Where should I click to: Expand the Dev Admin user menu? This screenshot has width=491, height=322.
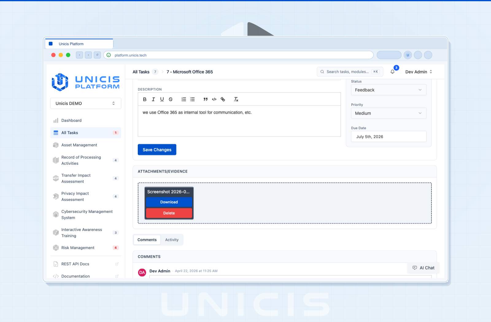coord(419,72)
